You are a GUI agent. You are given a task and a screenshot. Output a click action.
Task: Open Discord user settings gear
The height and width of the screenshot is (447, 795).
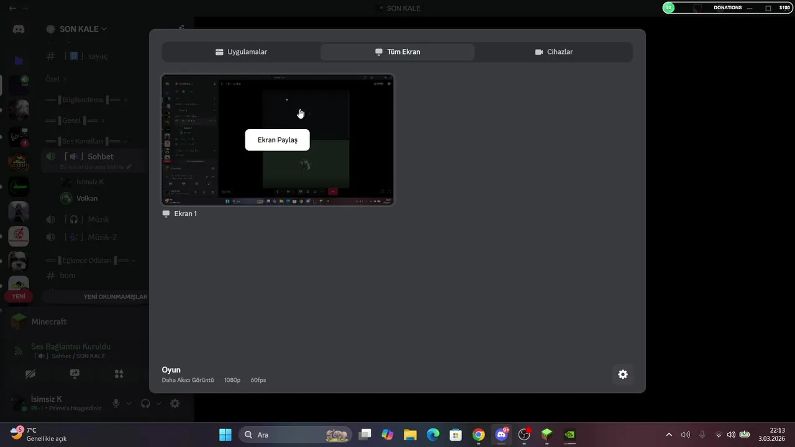[175, 404]
